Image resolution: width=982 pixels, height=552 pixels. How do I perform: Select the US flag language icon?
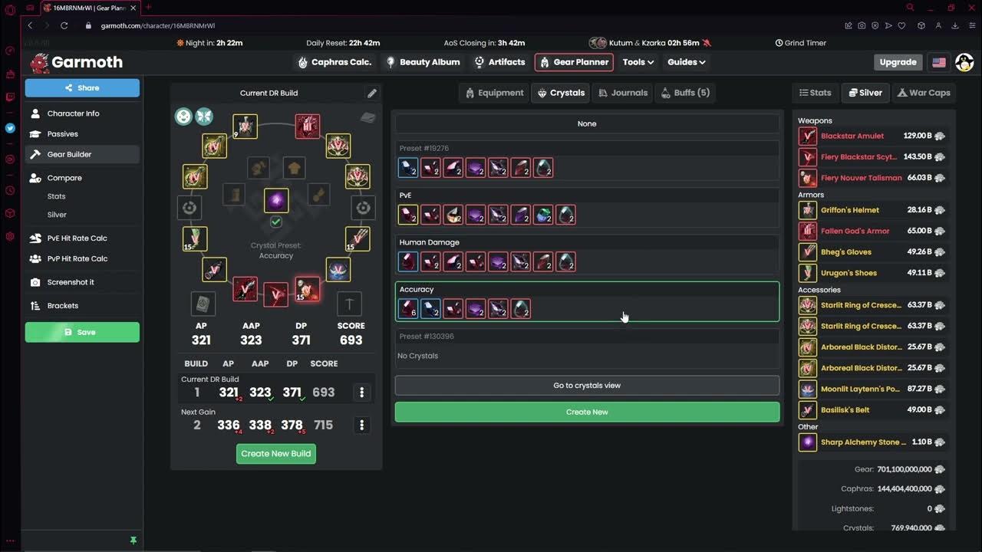[x=939, y=62]
